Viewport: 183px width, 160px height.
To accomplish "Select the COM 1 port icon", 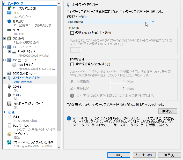I will click(9, 87).
